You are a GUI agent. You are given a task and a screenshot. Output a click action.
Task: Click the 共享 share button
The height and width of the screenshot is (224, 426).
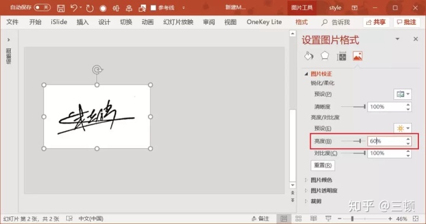pos(376,22)
